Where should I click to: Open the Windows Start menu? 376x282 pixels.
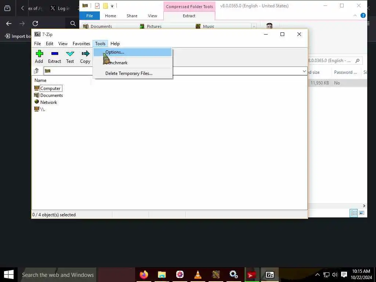coord(9,275)
